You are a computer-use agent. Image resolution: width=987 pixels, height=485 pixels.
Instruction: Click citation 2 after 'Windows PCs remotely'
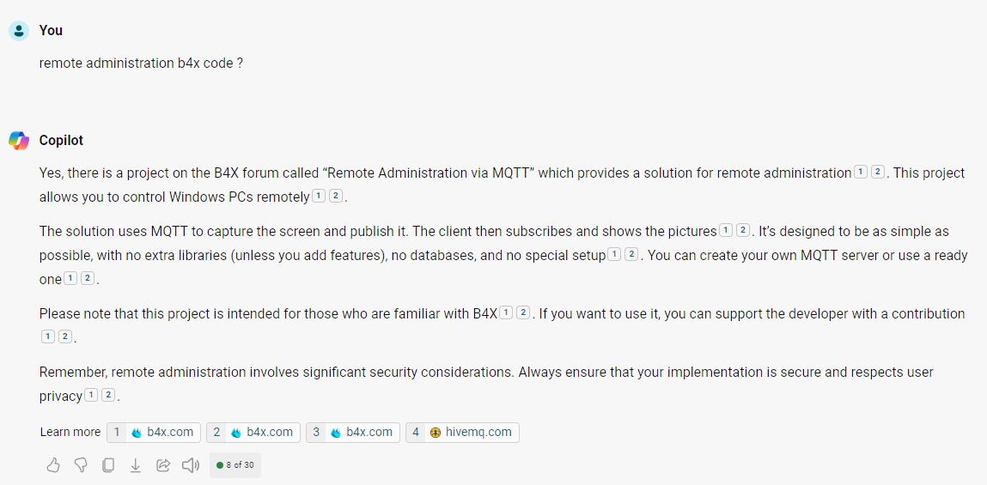point(336,197)
